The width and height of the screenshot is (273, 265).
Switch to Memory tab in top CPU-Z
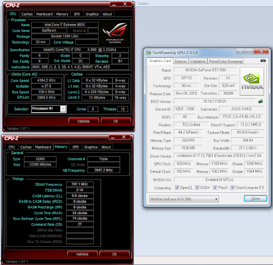(x=62, y=14)
